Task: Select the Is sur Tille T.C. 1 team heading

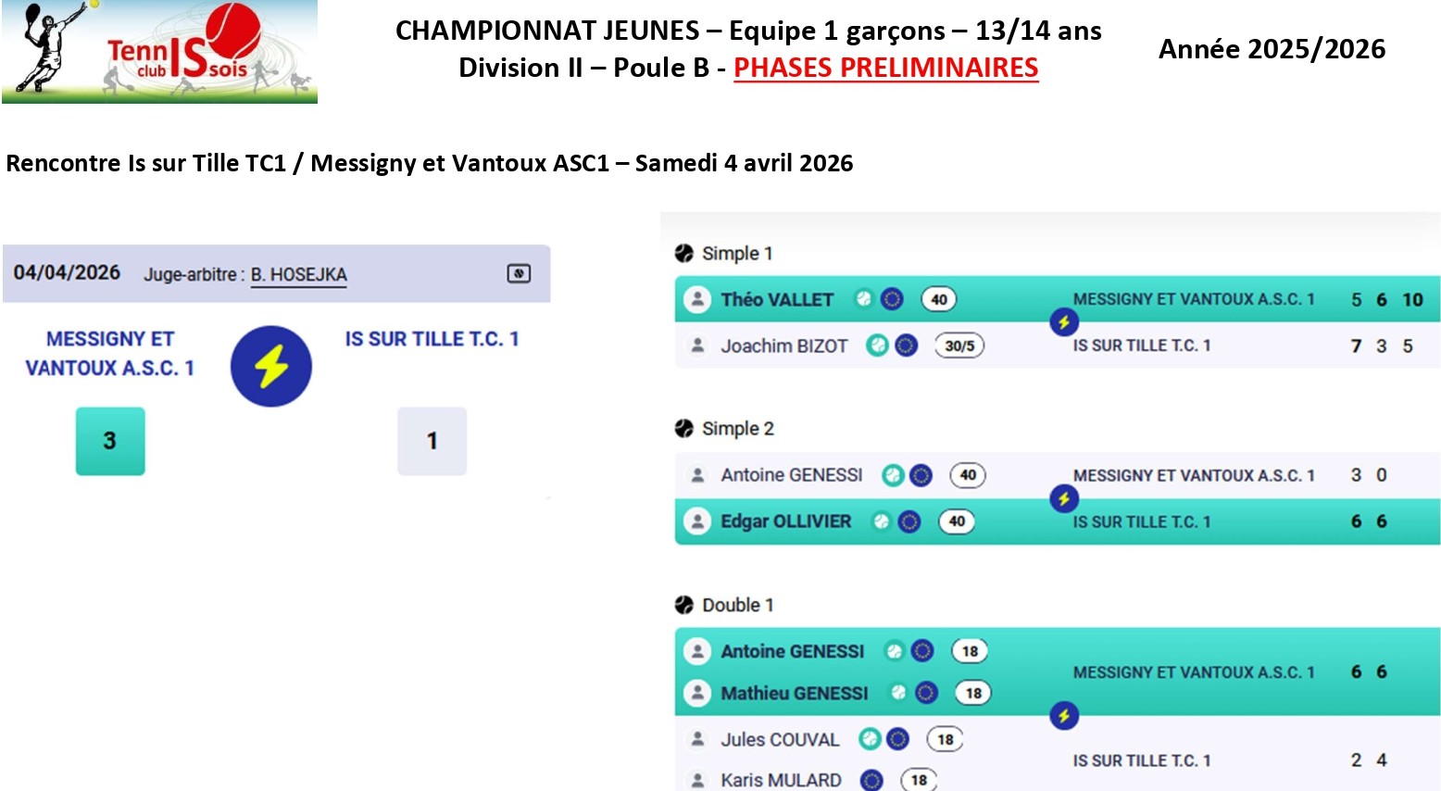Action: (x=432, y=339)
